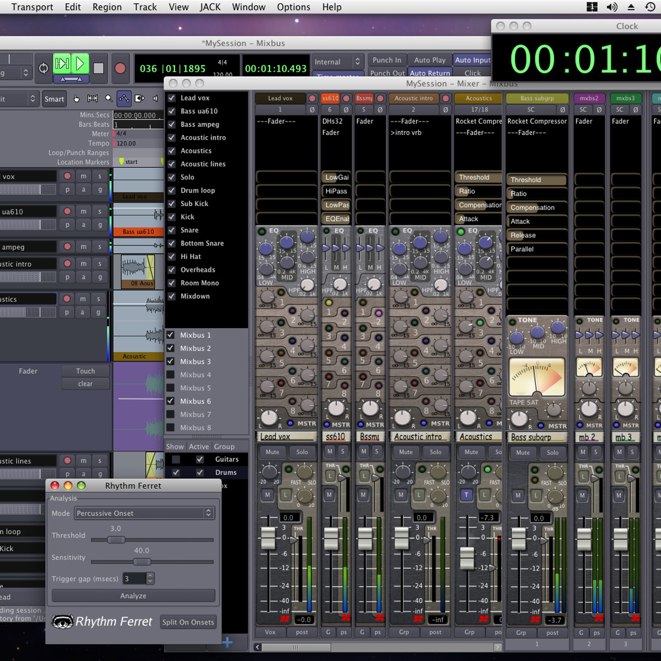
Task: Toggle the Drums group Show checkbox
Action: (x=176, y=472)
